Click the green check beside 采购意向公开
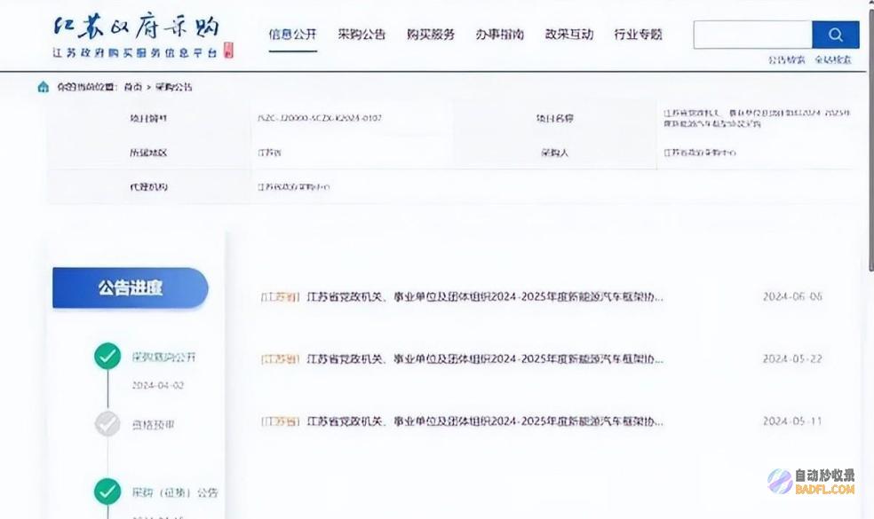The width and height of the screenshot is (874, 519). pos(107,356)
